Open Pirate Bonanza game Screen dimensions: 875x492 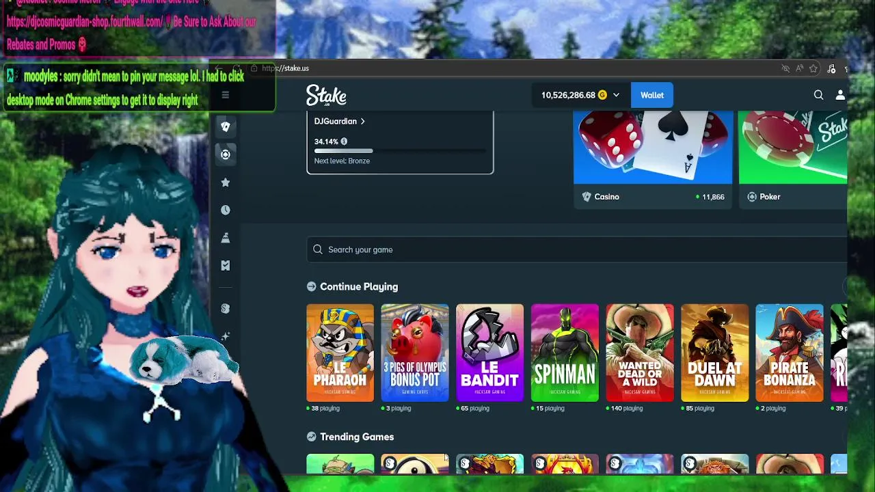790,353
